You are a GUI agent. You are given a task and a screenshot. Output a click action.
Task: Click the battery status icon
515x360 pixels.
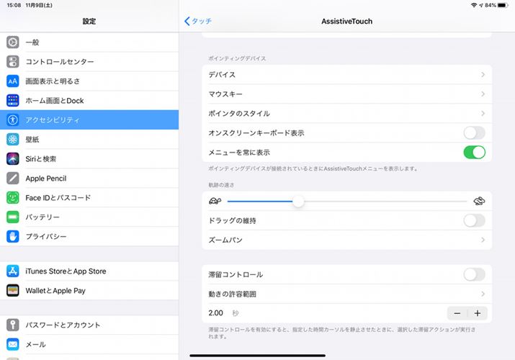pyautogui.click(x=503, y=5)
